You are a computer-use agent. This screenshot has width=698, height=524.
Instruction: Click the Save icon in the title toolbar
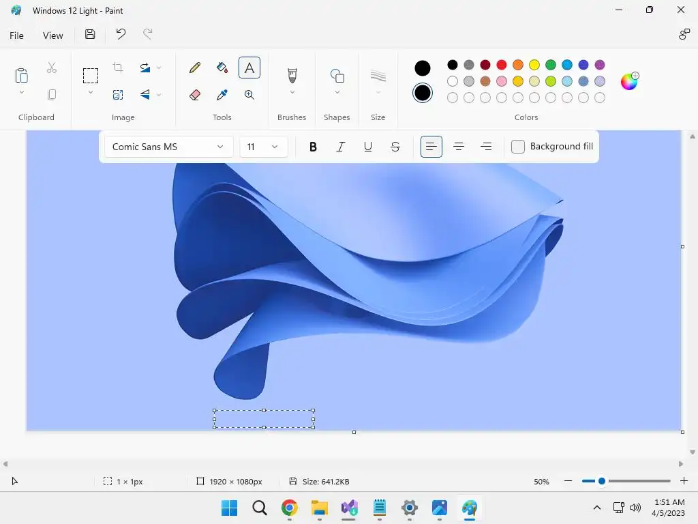(90, 34)
